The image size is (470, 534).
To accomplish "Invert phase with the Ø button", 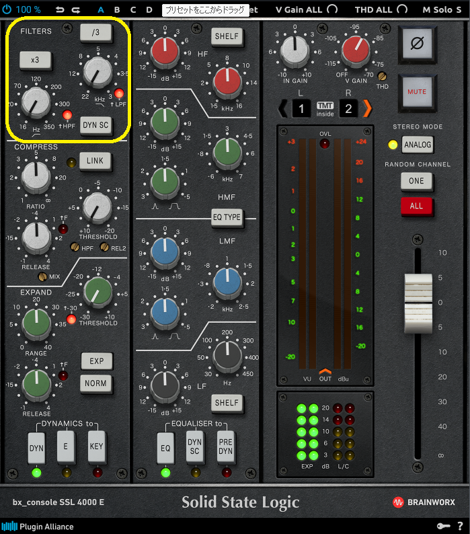I will click(x=417, y=44).
